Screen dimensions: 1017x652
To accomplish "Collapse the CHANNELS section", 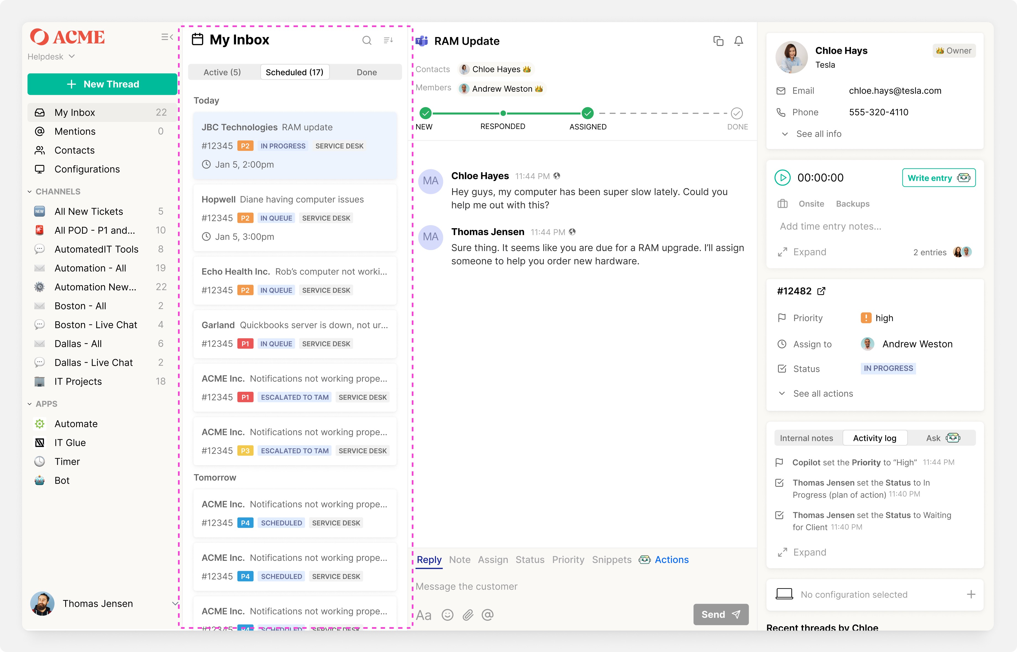I will [30, 191].
